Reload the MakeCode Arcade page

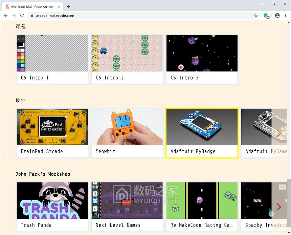point(22,16)
